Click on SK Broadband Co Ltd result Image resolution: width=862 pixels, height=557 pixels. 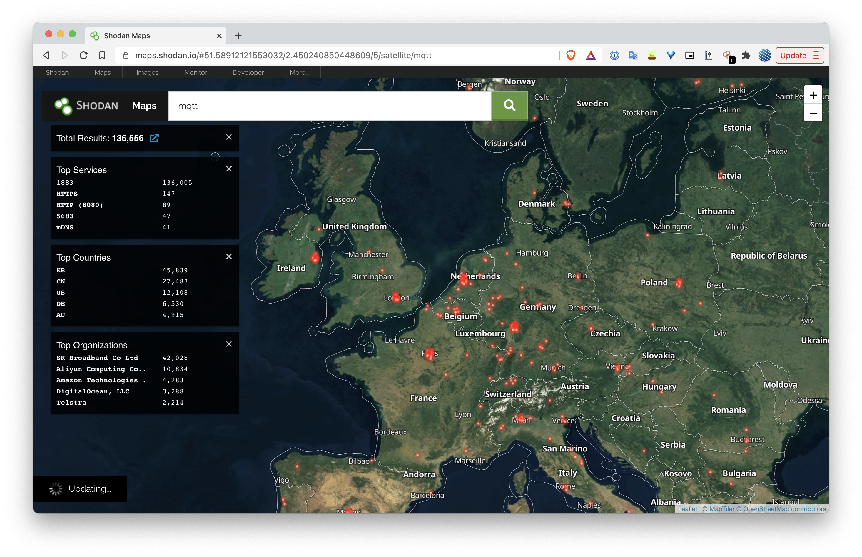point(97,358)
